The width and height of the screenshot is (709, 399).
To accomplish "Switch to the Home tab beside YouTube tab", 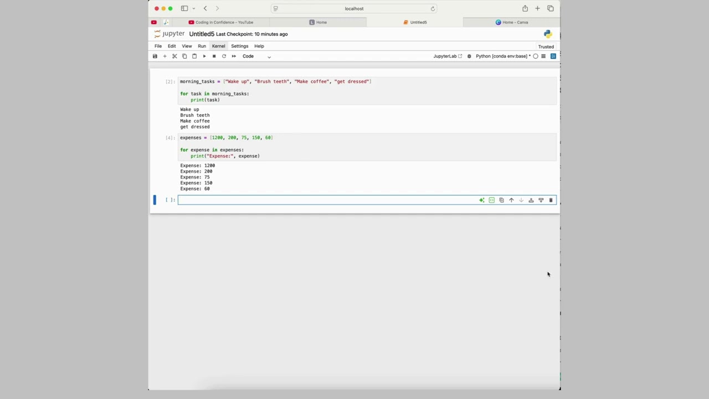I will (318, 22).
